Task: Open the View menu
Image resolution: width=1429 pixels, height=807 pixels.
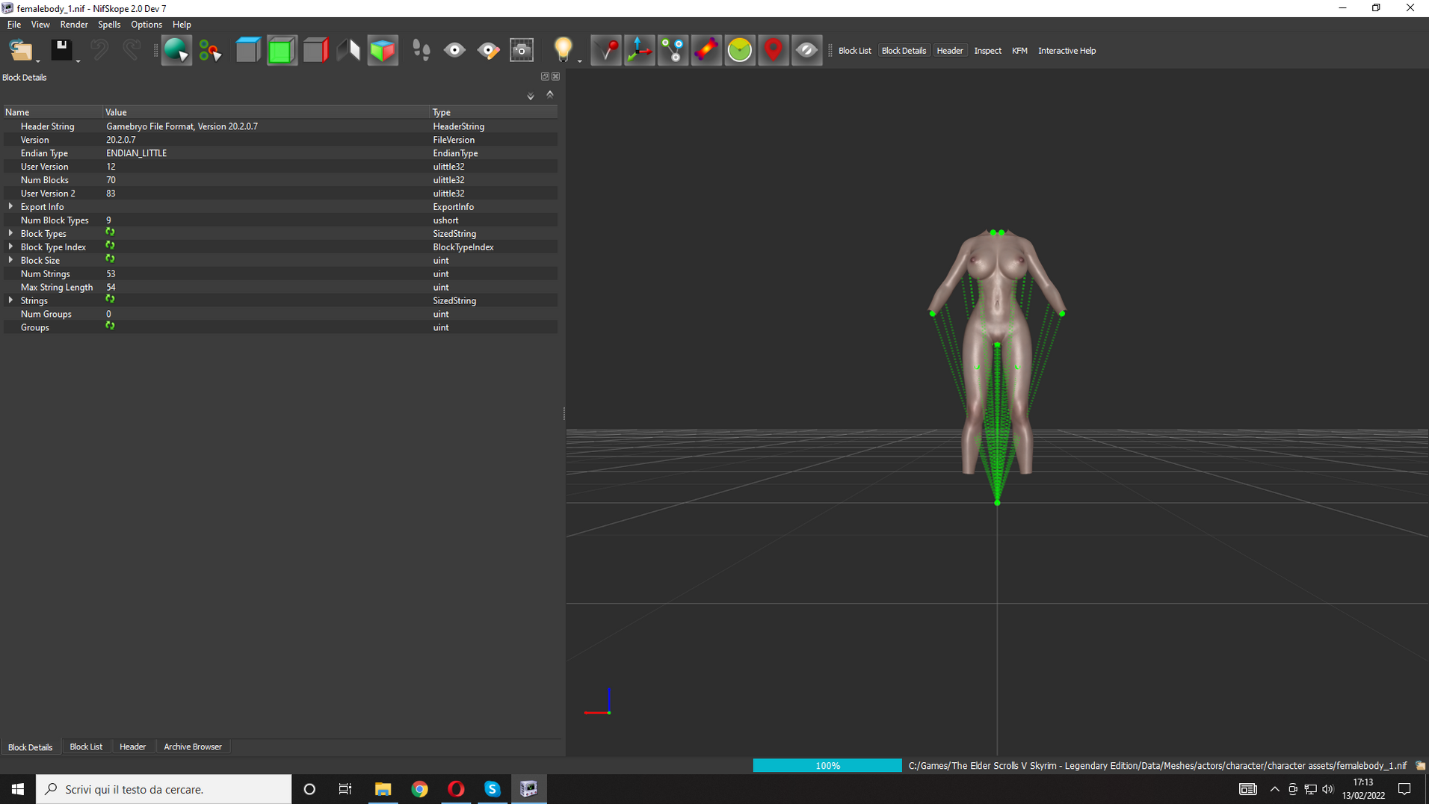Action: (x=40, y=25)
